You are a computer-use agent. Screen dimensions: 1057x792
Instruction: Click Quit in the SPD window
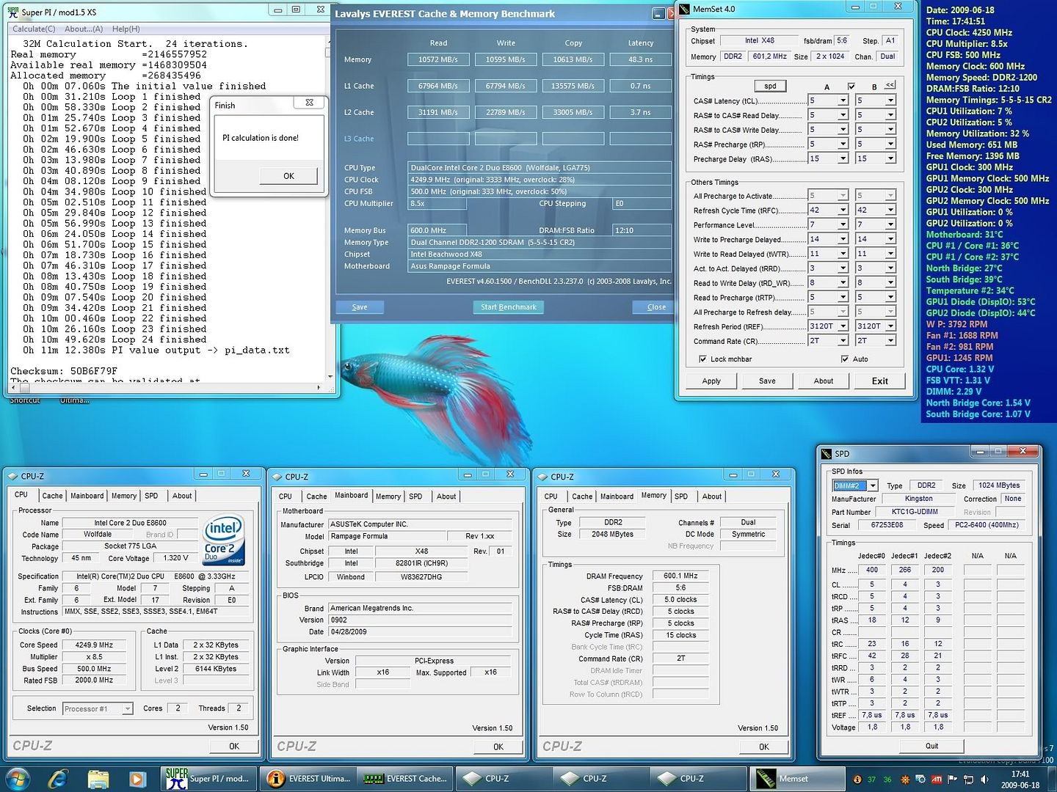[x=931, y=746]
